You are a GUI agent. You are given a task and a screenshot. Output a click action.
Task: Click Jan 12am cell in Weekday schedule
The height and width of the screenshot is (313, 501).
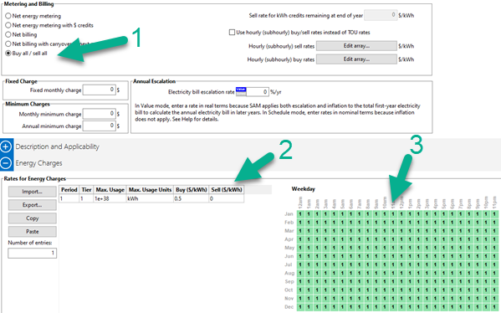(300, 214)
